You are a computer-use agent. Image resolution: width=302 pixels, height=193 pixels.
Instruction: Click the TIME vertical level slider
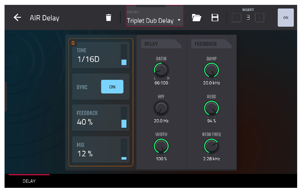tap(124, 55)
